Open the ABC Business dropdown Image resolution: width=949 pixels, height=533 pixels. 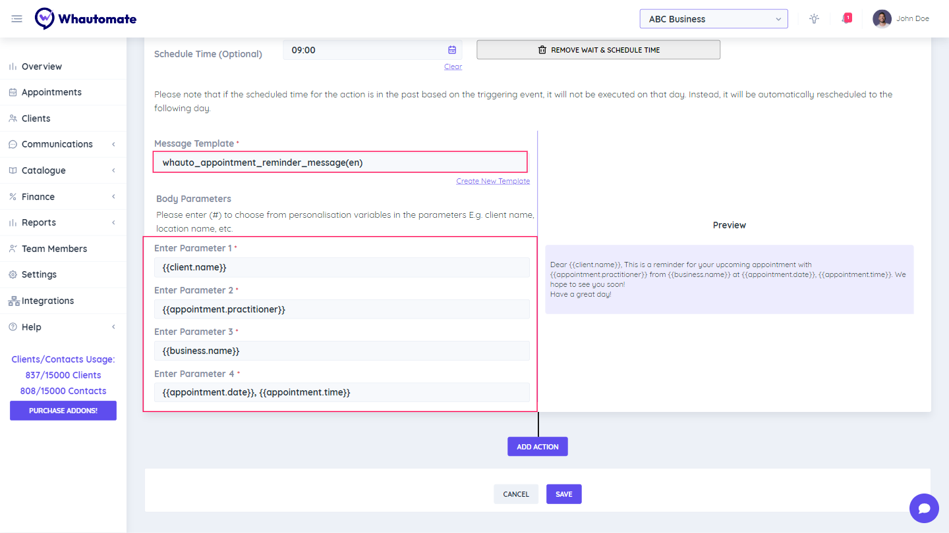point(713,19)
